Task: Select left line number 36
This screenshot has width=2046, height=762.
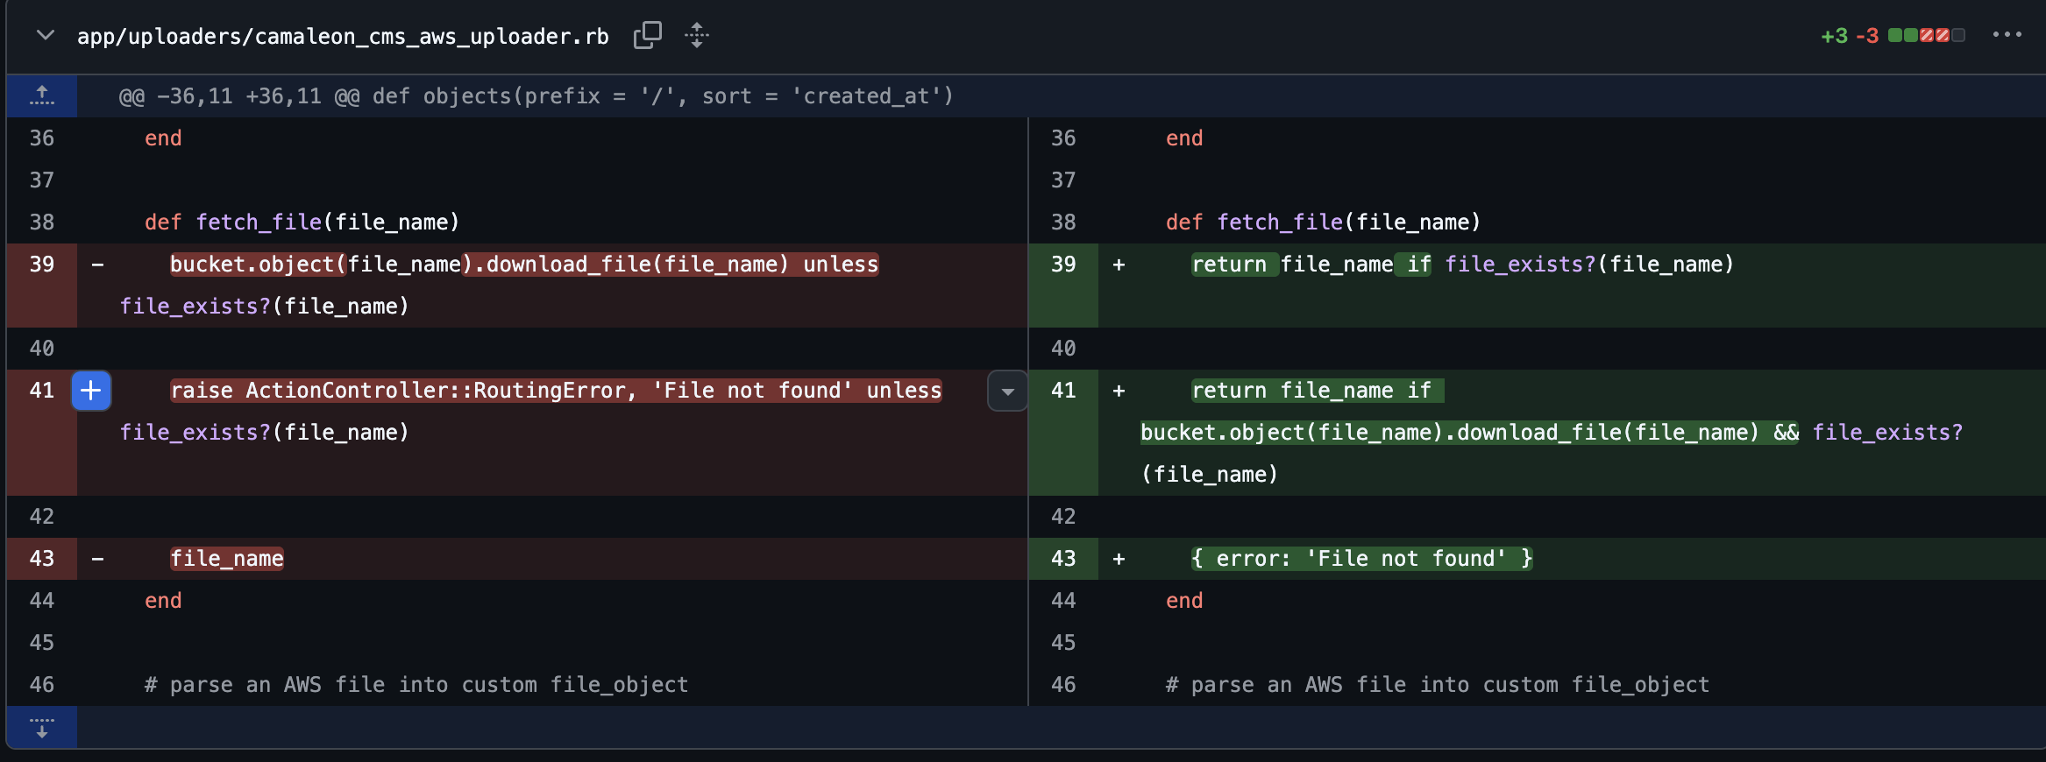Action: (42, 138)
